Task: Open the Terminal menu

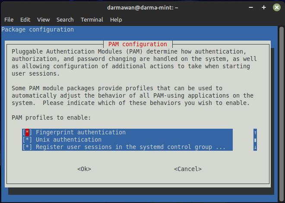Action: [x=92, y=19]
